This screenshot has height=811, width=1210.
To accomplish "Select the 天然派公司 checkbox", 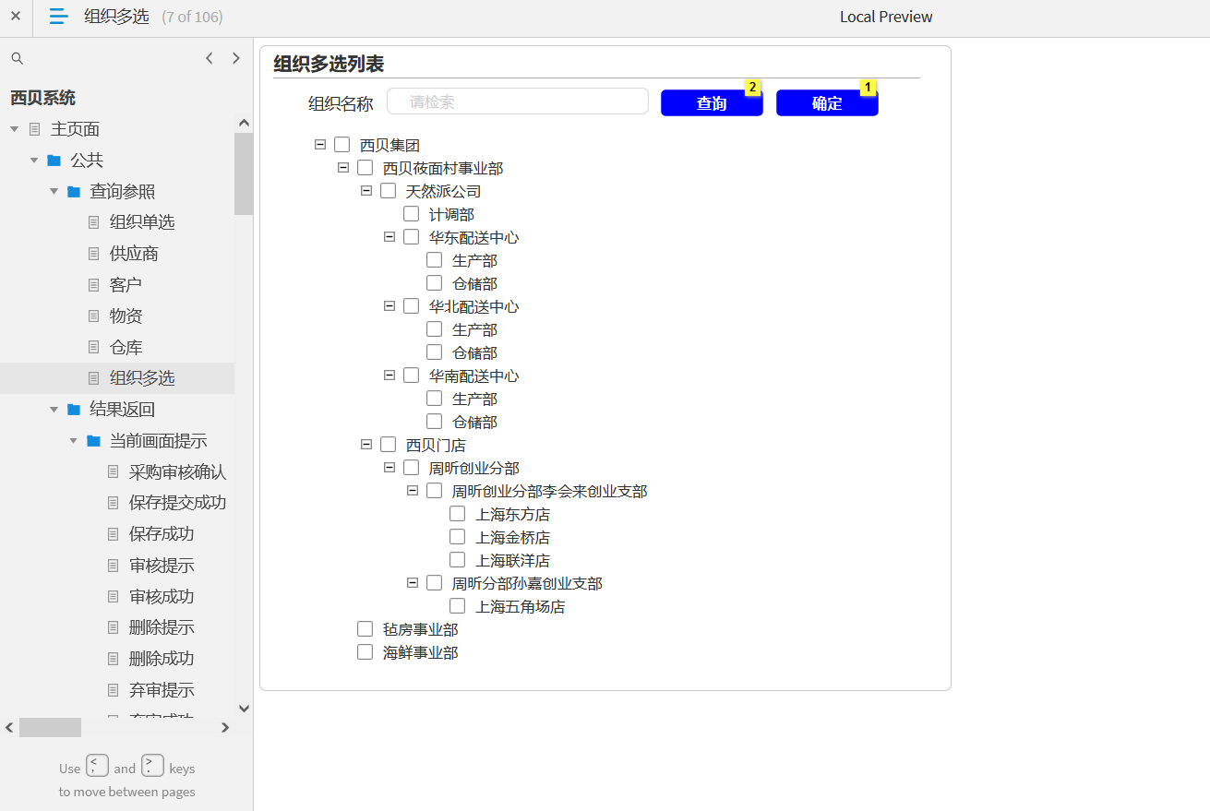I will [x=389, y=191].
